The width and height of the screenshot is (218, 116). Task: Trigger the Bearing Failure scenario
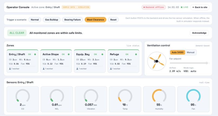(72, 19)
